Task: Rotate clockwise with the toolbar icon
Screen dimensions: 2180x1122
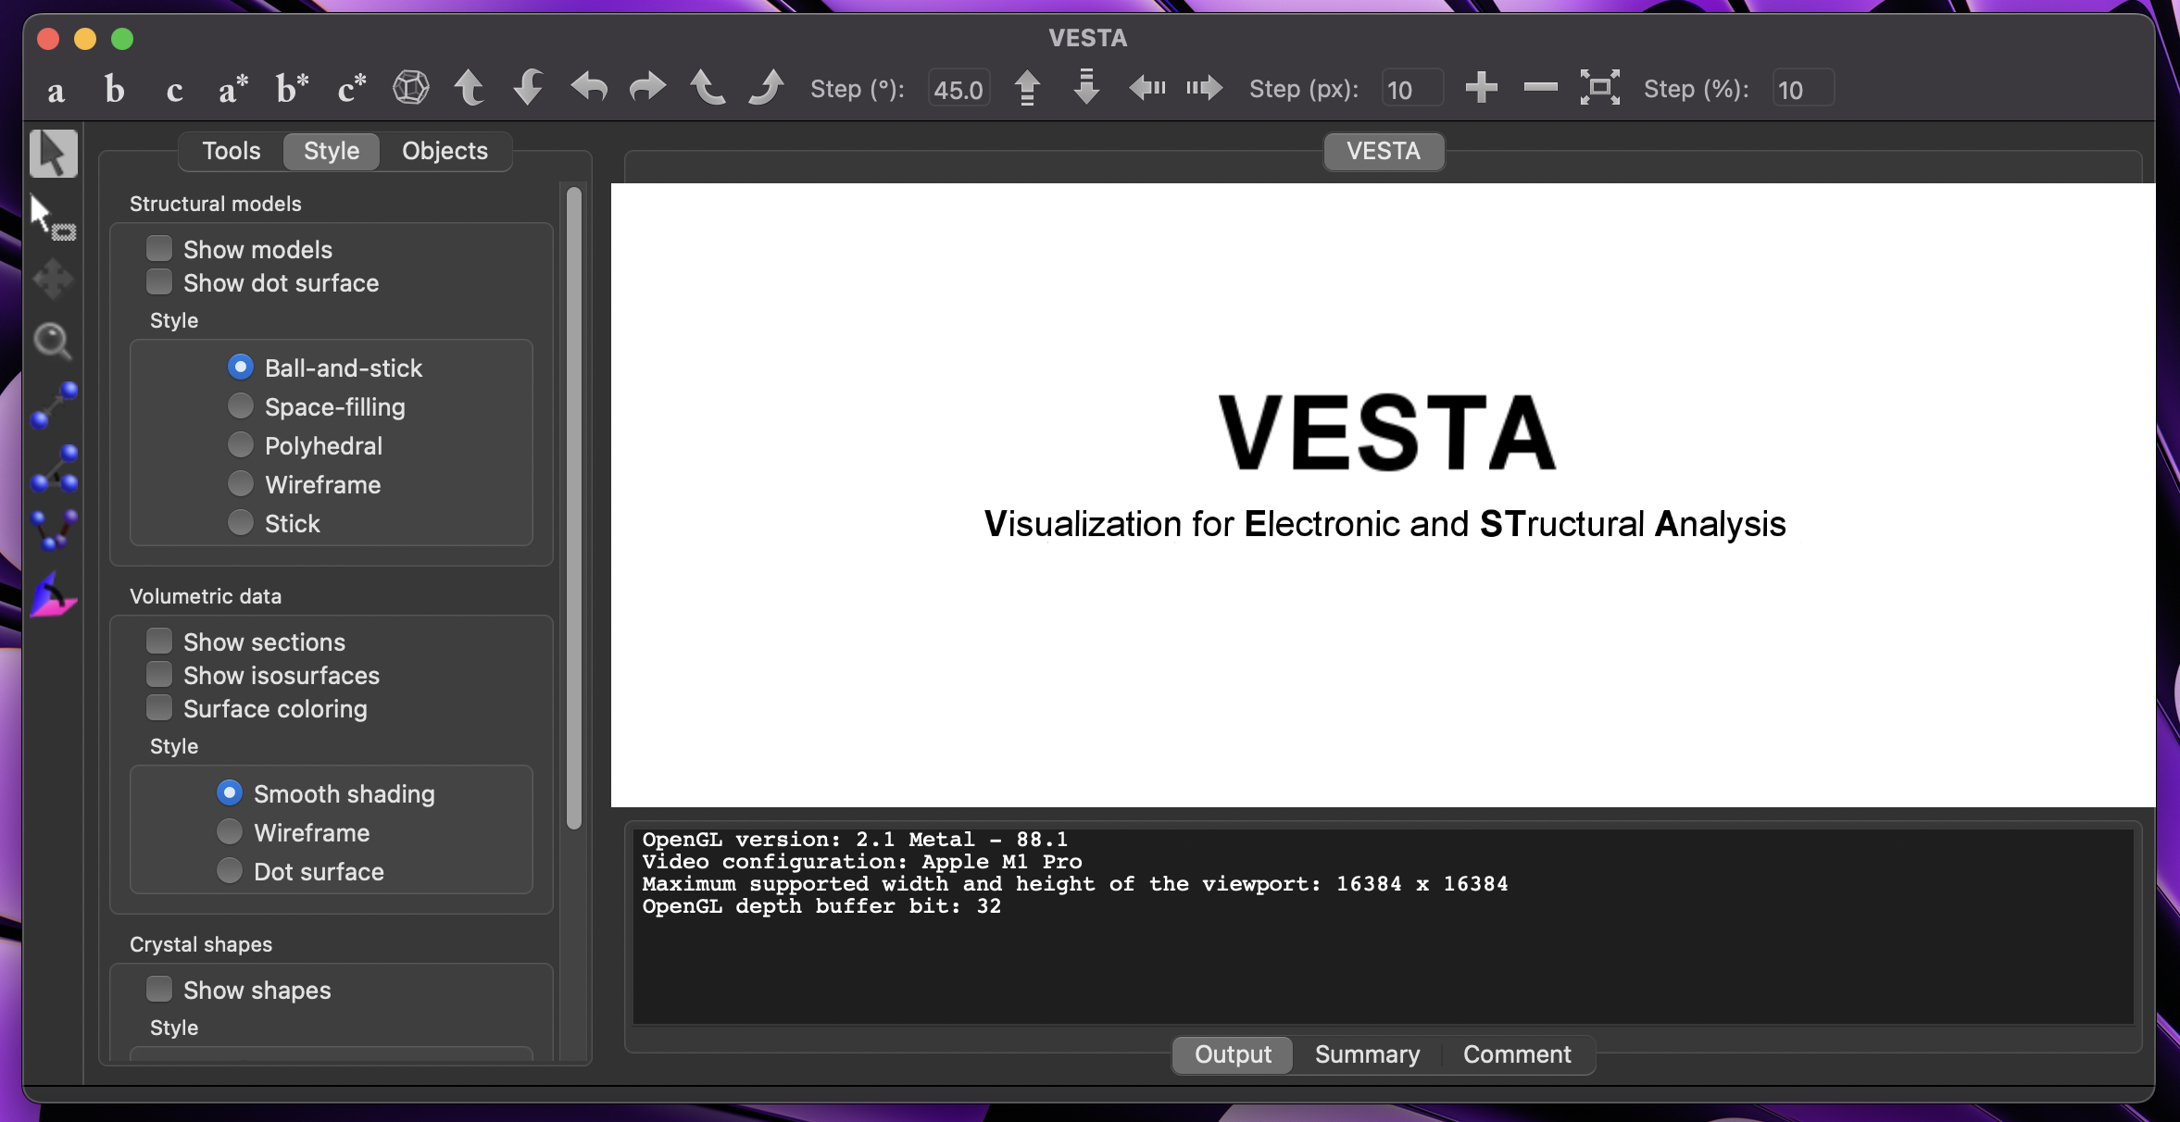Action: (x=767, y=89)
